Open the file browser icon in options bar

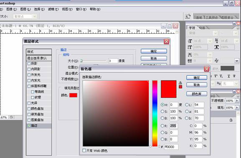pyautogui.click(x=188, y=16)
